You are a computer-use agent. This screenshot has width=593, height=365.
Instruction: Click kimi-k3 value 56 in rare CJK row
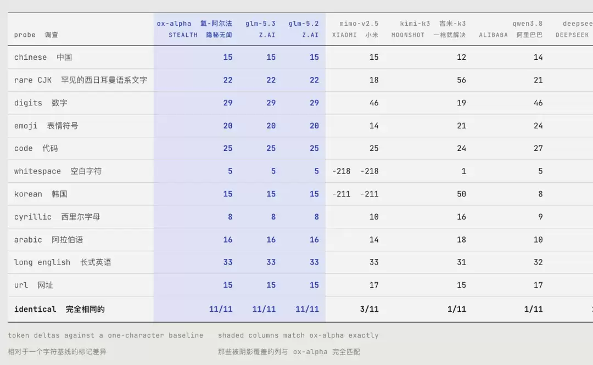(461, 80)
